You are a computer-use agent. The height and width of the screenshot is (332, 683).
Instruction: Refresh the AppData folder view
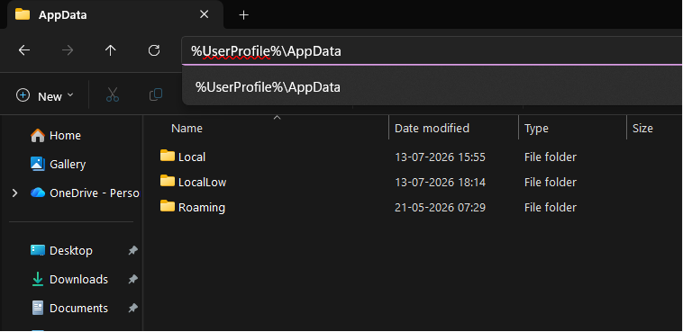154,50
